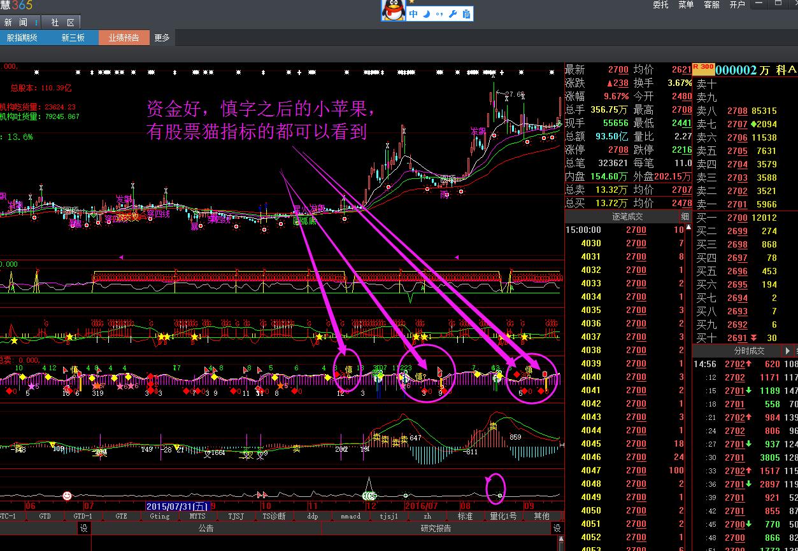The height and width of the screenshot is (551, 798).
Task: Click the stock code 000002
Action: (x=736, y=70)
